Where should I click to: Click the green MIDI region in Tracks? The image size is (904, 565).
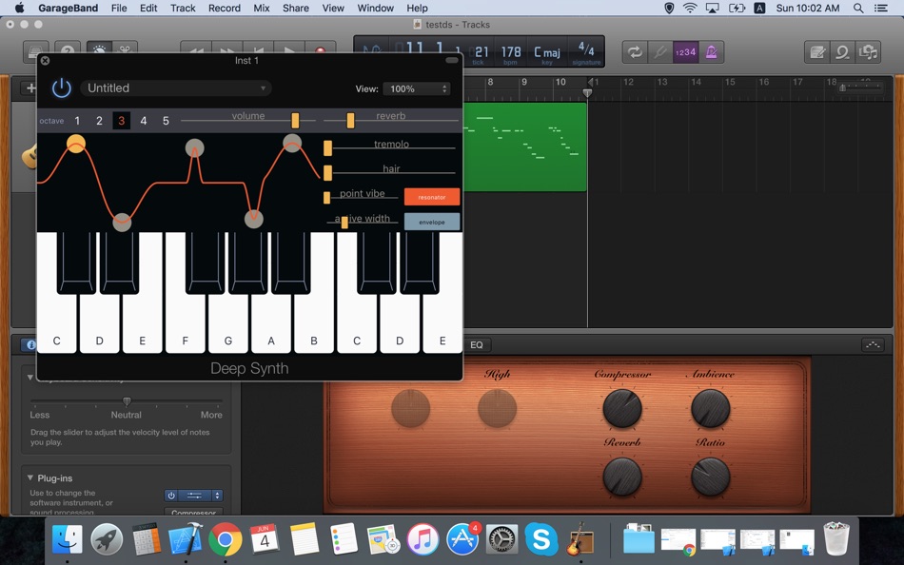click(525, 146)
